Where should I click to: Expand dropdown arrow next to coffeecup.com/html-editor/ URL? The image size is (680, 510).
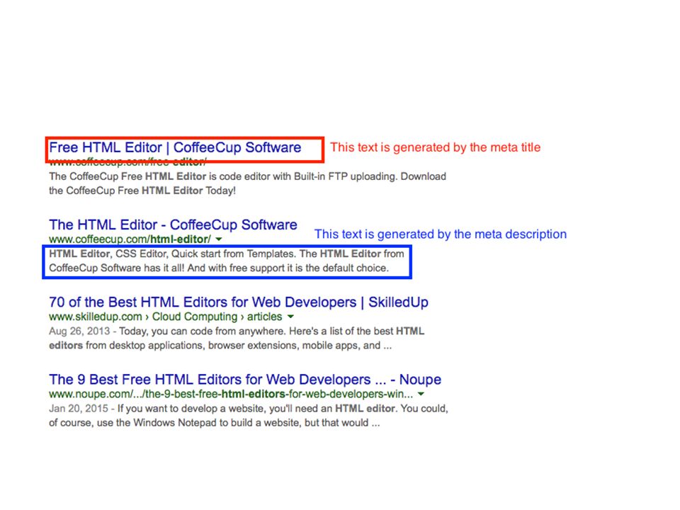pos(219,239)
